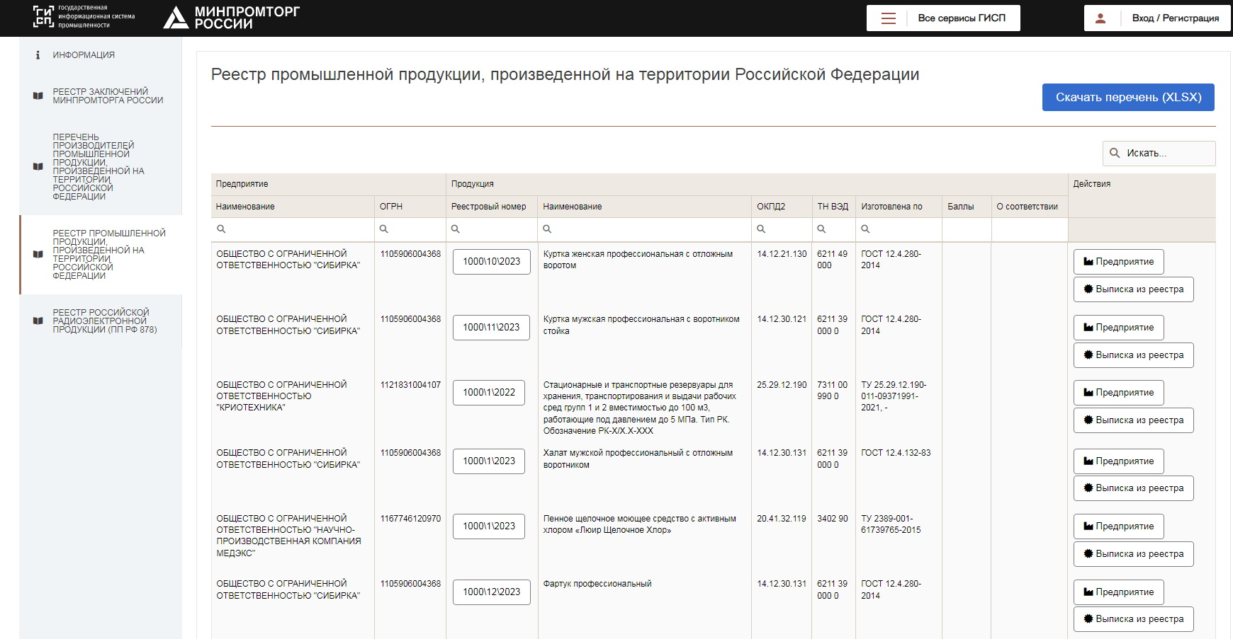Sort by the ОГРН column header
Viewport: 1233px width, 639px height.
[x=410, y=207]
